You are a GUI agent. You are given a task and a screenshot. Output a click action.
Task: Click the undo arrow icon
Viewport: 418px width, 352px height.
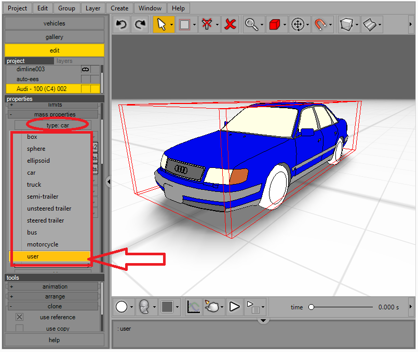pyautogui.click(x=122, y=24)
